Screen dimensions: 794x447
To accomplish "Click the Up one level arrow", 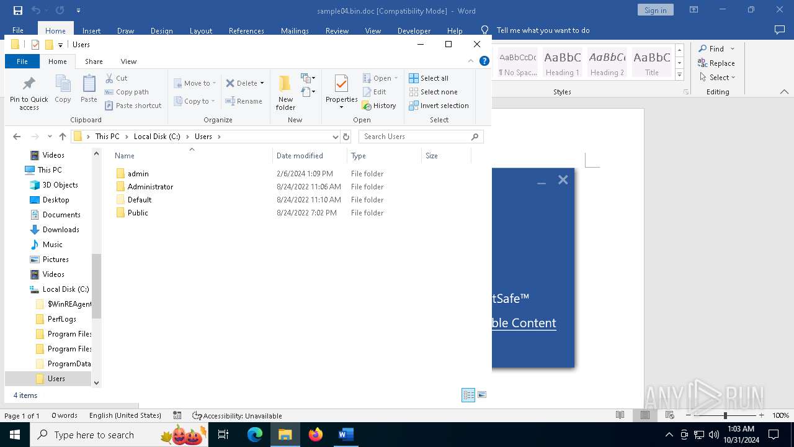I will [x=63, y=137].
